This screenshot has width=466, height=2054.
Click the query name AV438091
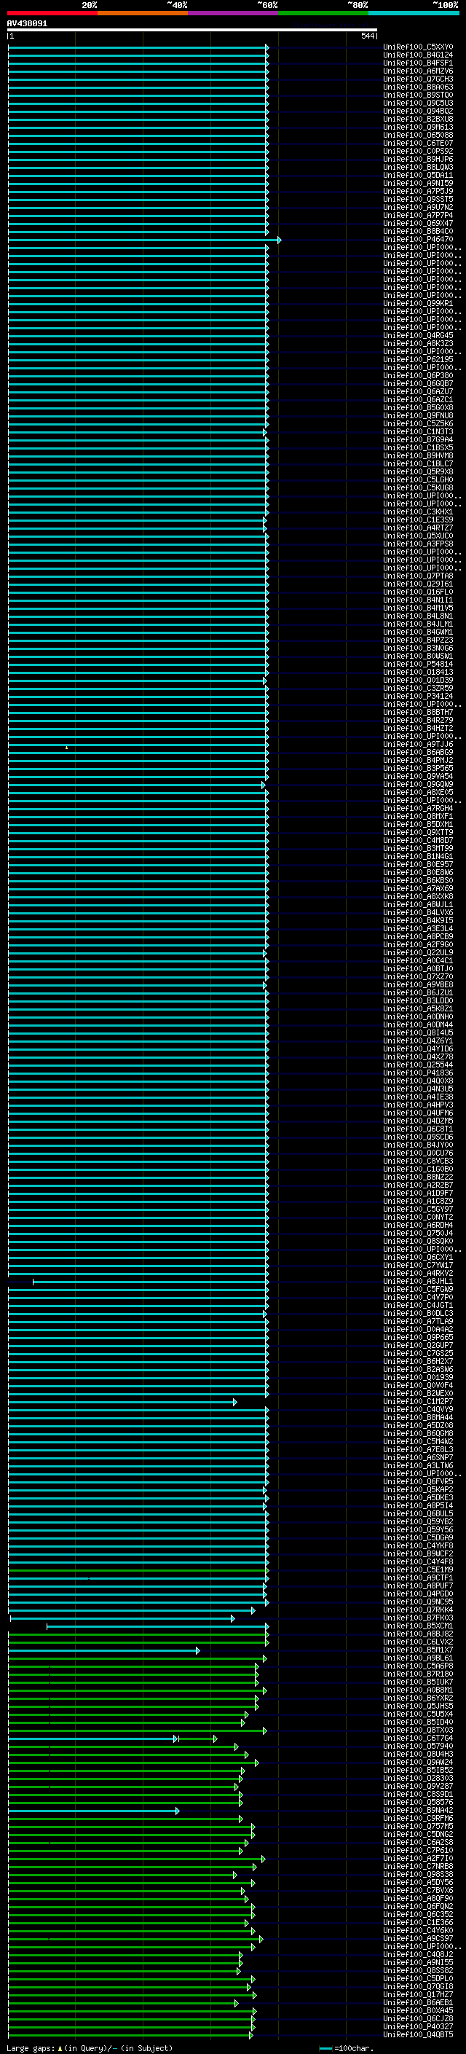[27, 23]
